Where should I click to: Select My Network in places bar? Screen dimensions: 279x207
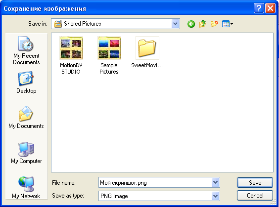pyautogui.click(x=26, y=187)
